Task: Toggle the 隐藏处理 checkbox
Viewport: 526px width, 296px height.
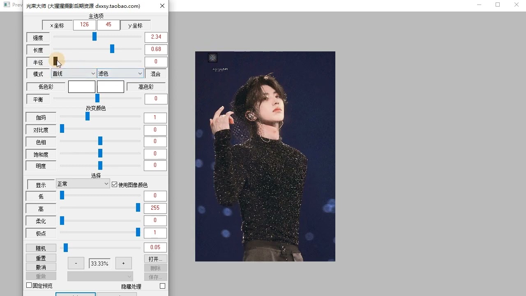Action: [162, 286]
